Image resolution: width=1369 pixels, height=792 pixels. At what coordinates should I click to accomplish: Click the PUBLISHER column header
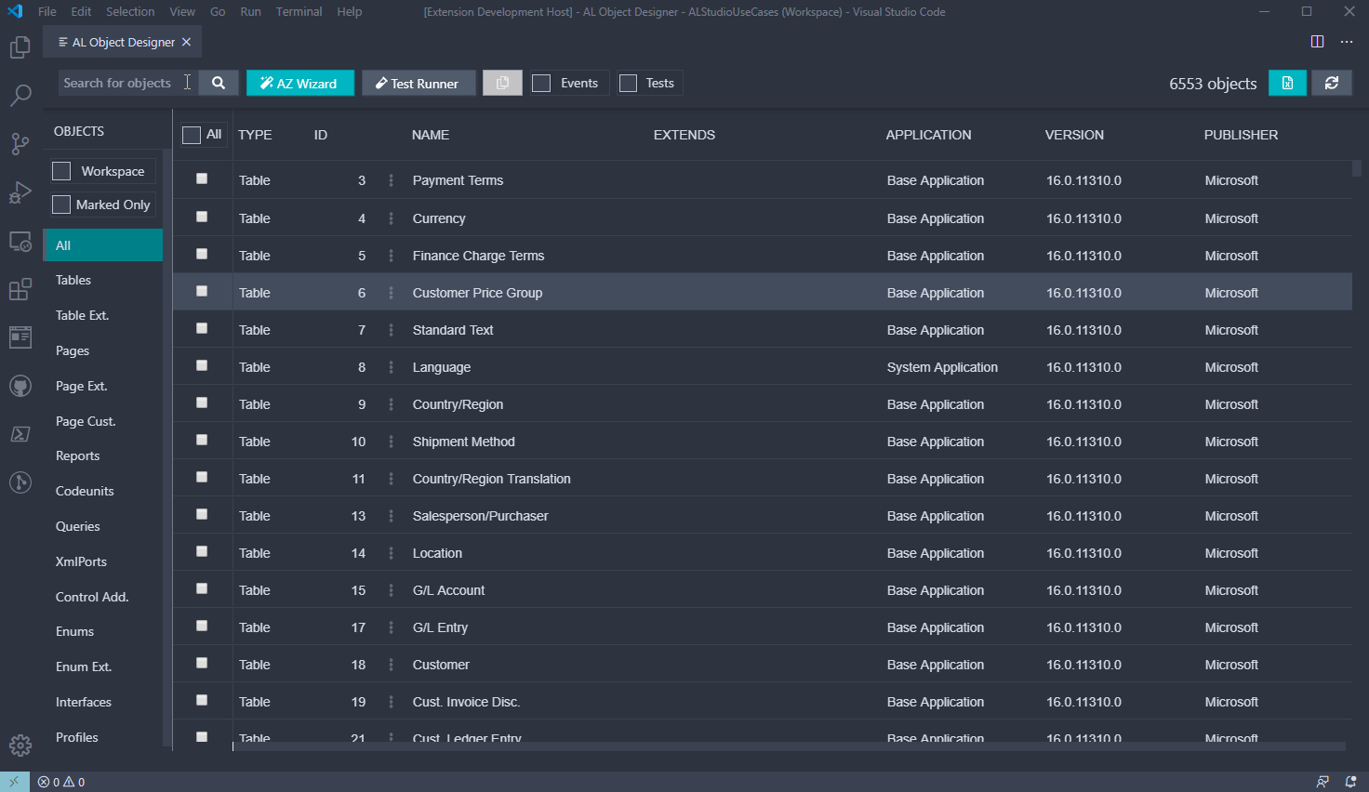[1241, 135]
